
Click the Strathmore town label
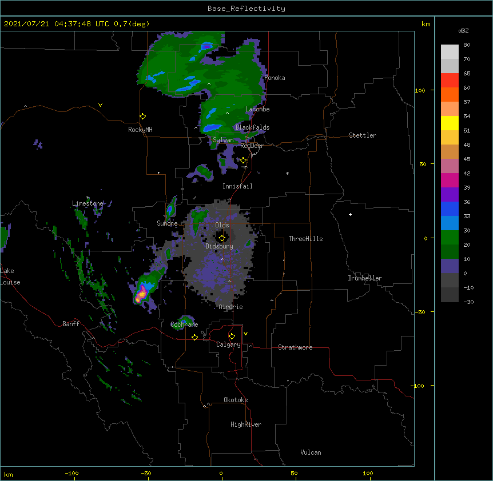click(295, 347)
